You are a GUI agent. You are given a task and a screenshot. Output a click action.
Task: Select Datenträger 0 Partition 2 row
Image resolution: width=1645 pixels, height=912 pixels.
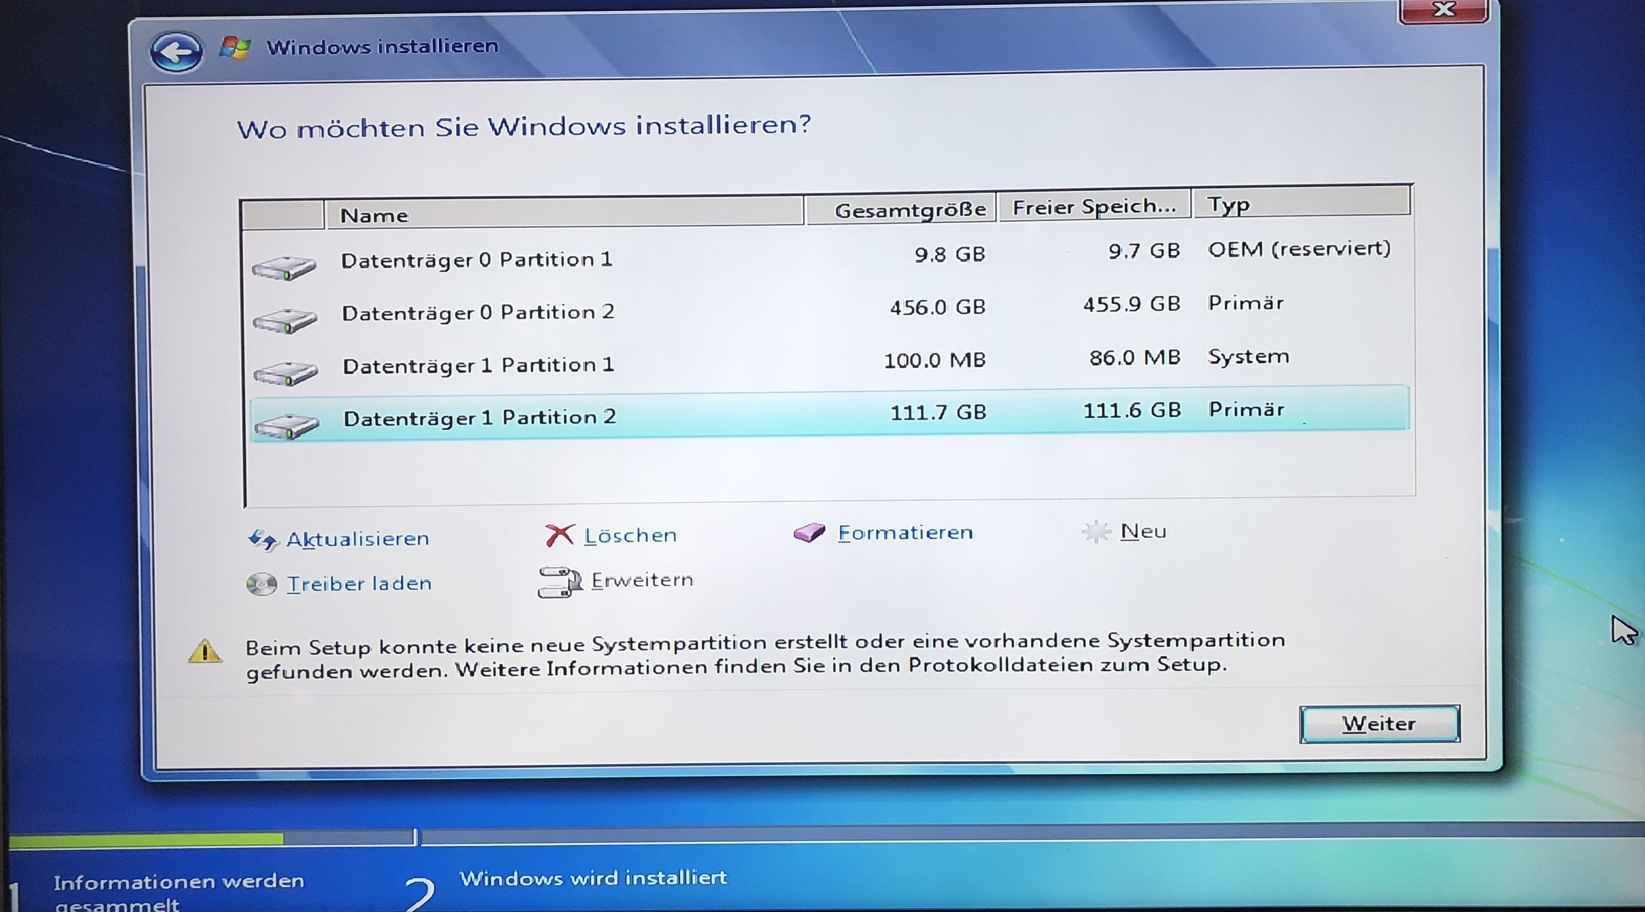[478, 312]
